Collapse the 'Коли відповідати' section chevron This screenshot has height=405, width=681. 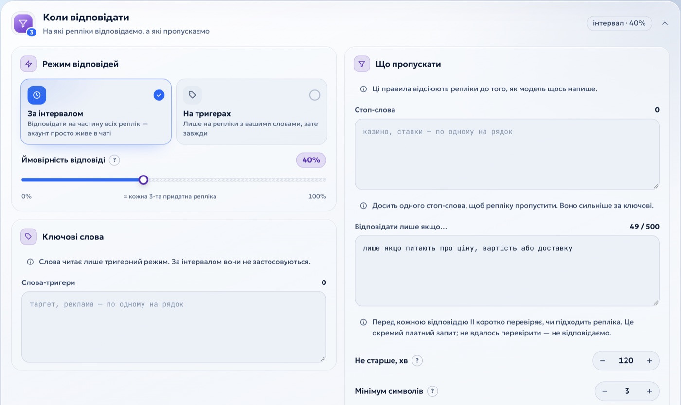pos(664,23)
